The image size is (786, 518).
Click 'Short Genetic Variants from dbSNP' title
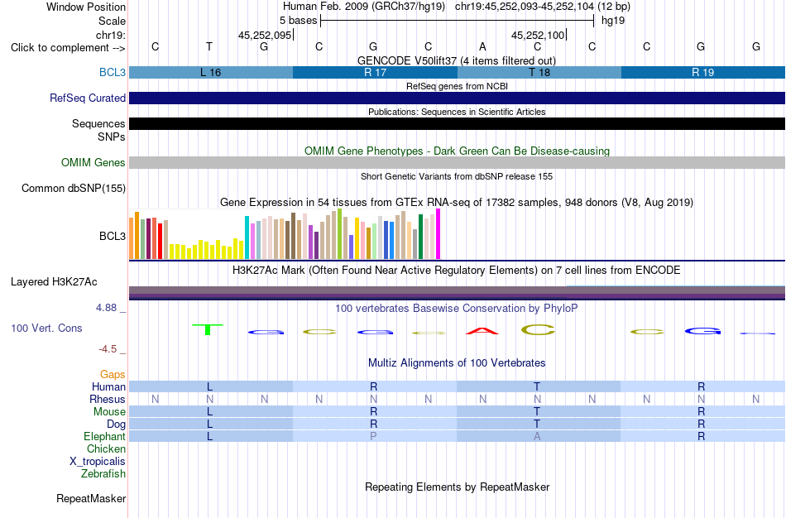click(x=457, y=176)
